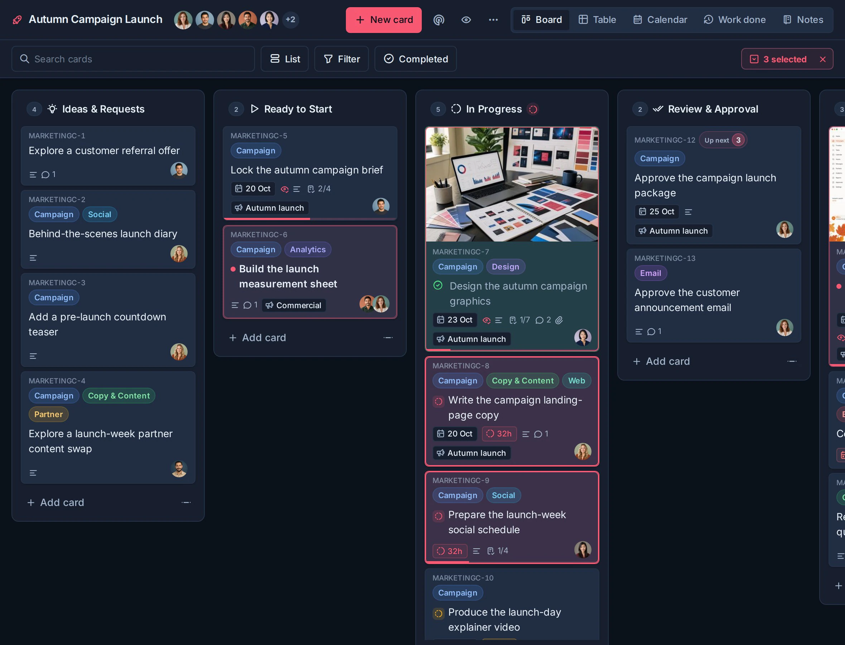Switch to the Table view tab
Screen dimensions: 845x645
[x=597, y=20]
